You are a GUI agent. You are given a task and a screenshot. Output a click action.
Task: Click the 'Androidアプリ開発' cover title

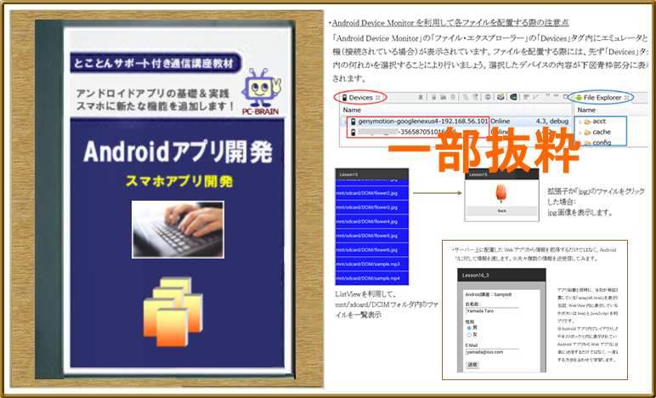click(178, 151)
